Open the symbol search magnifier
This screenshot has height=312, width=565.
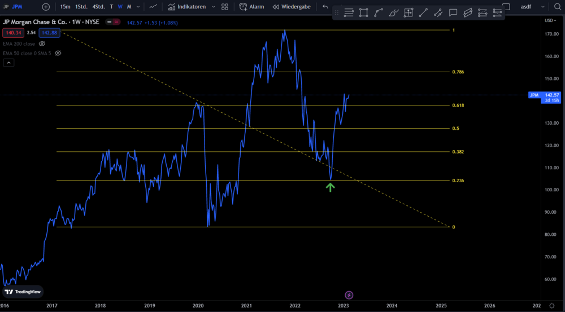pos(557,7)
